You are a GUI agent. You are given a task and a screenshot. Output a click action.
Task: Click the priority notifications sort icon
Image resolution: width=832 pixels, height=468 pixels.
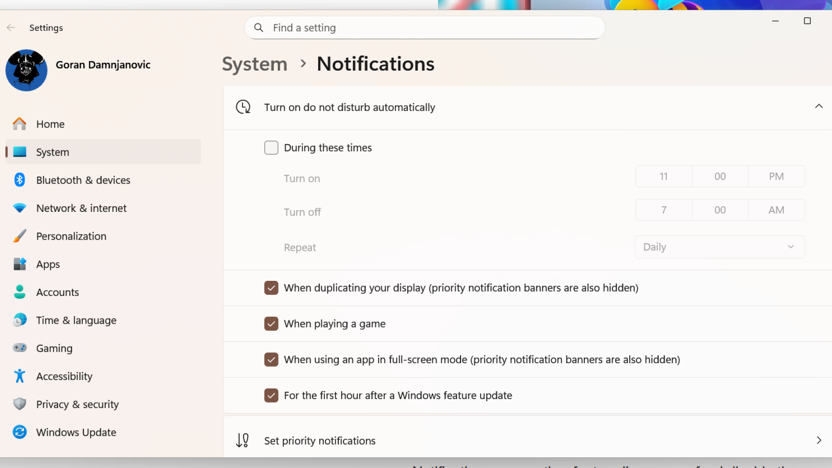(242, 440)
